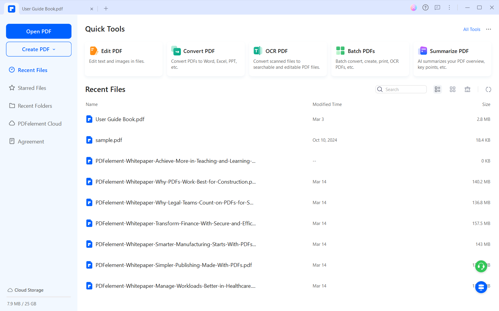Viewport: 499px width, 311px height.
Task: Select list view icon
Action: coord(437,89)
